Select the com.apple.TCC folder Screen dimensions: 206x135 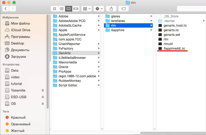[x=76, y=39]
